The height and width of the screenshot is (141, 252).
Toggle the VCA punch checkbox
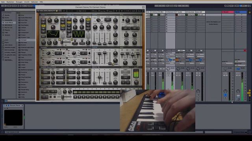pos(113,64)
